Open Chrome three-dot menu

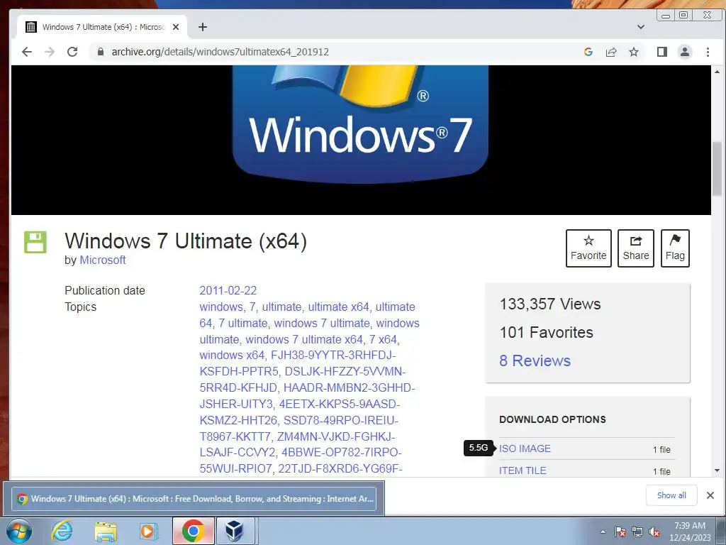[x=708, y=52]
